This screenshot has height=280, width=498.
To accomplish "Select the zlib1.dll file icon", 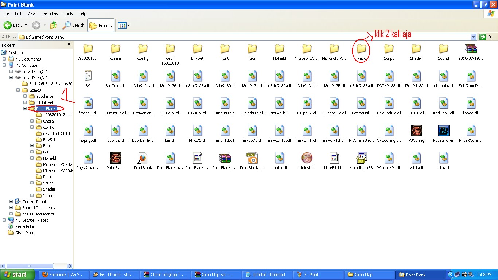I will click(x=416, y=158).
